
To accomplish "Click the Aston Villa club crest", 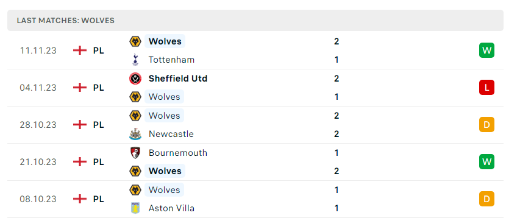I will (135, 208).
